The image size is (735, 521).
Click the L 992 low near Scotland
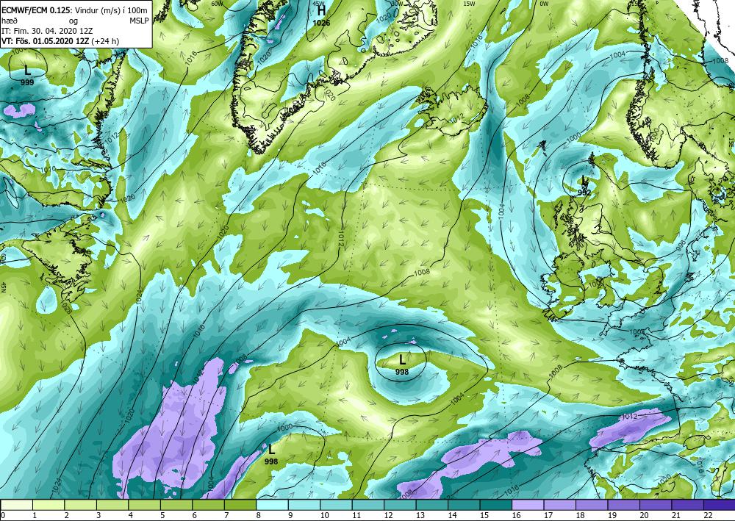(584, 185)
